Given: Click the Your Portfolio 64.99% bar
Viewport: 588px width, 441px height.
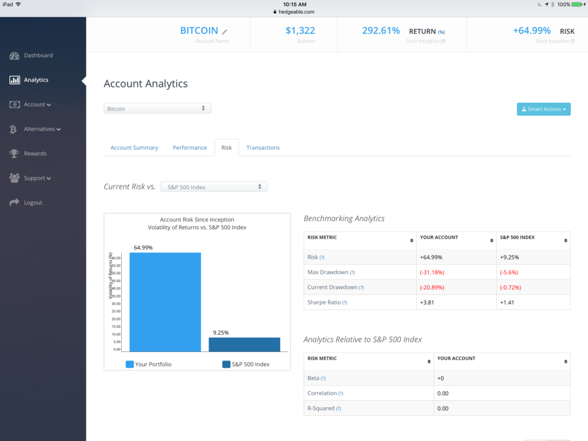Looking at the screenshot, I should coord(165,302).
